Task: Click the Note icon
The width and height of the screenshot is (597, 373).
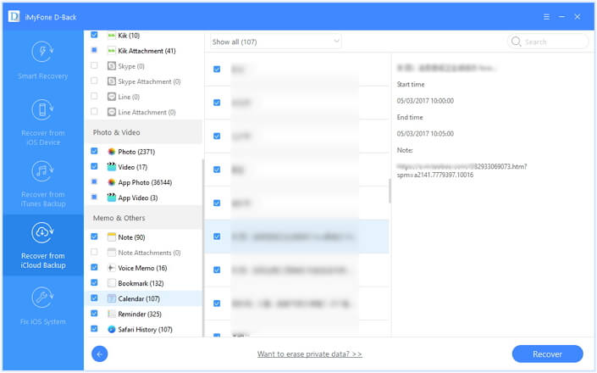Action: pyautogui.click(x=112, y=237)
